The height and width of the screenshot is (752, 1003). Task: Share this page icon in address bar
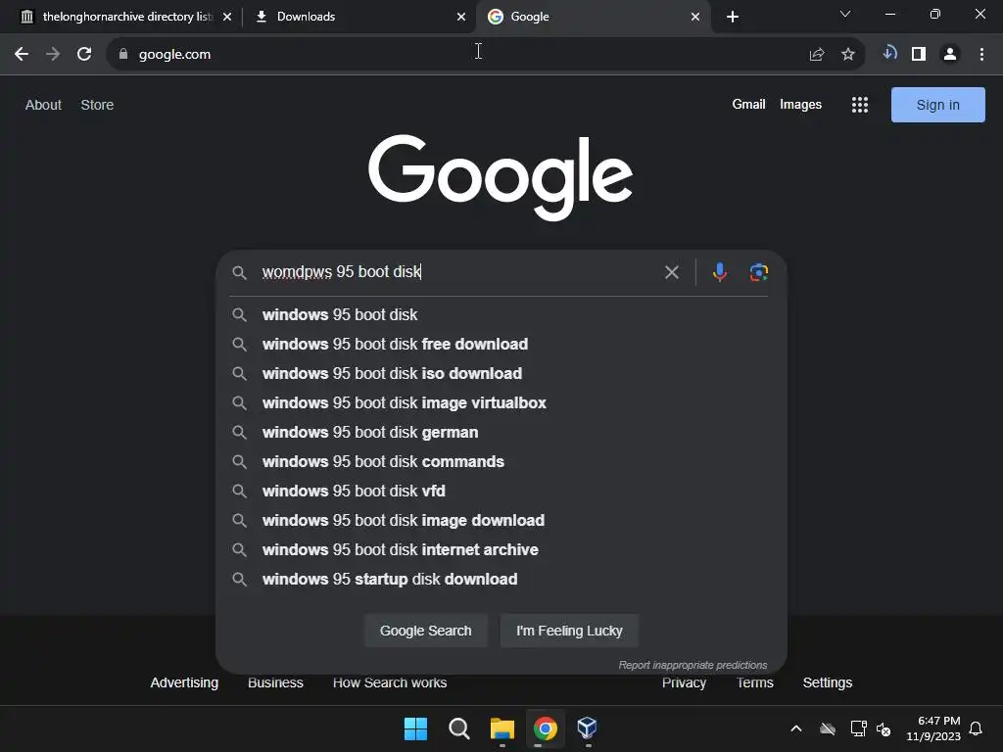point(817,55)
